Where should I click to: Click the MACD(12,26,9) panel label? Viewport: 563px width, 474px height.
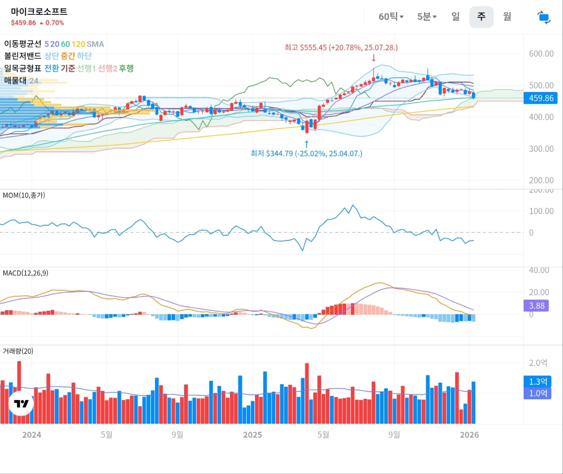[25, 273]
